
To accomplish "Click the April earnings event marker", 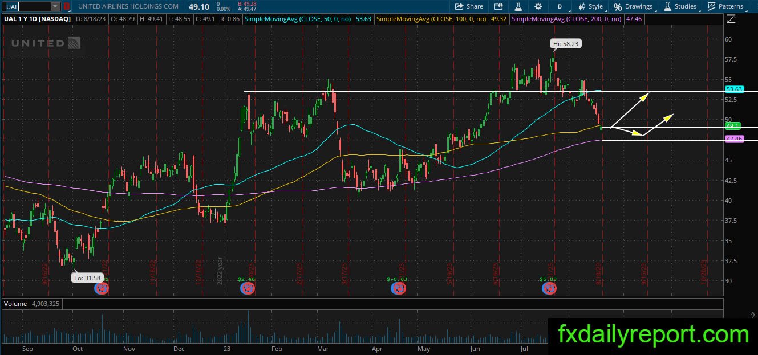I will tap(398, 288).
